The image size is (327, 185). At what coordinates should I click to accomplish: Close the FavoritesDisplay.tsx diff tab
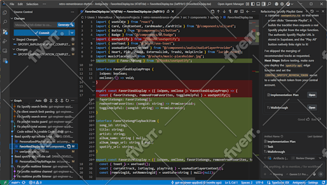[x=173, y=12]
